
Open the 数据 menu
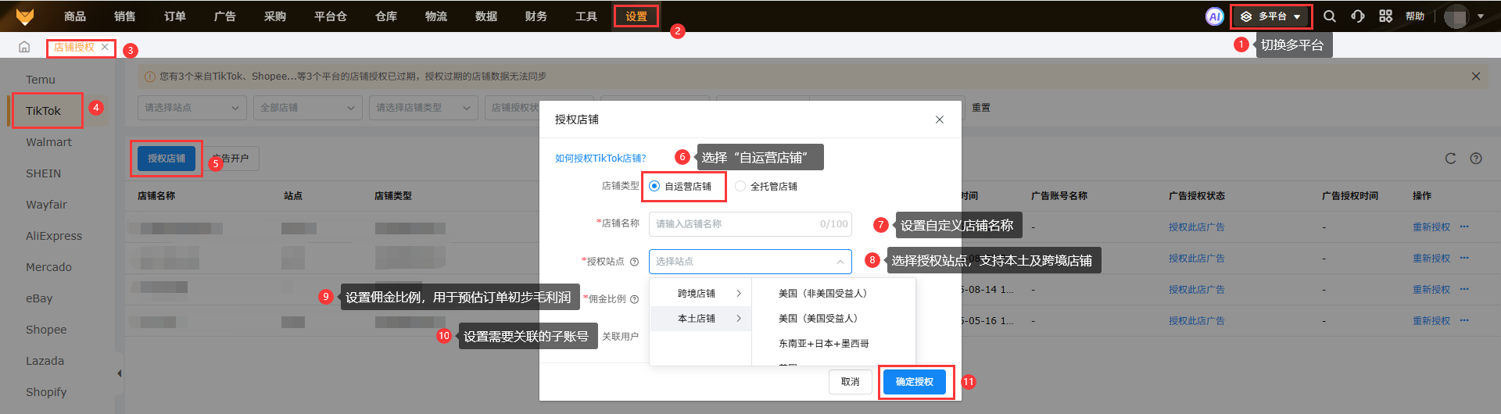coord(486,16)
